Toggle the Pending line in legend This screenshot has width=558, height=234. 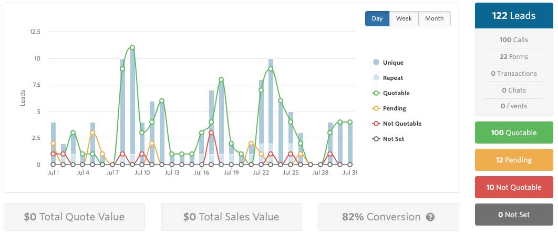(x=389, y=108)
